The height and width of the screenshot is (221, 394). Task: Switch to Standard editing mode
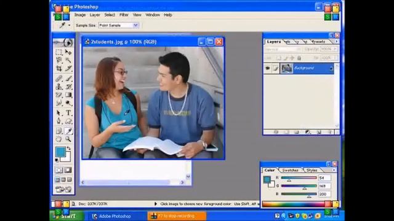[59, 170]
